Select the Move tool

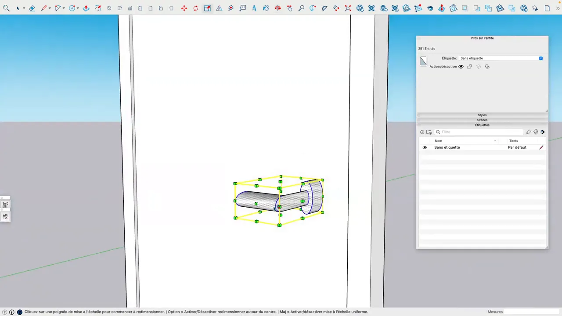(184, 8)
